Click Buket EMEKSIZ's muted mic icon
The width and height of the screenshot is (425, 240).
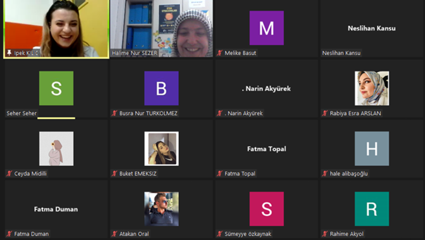[114, 174]
